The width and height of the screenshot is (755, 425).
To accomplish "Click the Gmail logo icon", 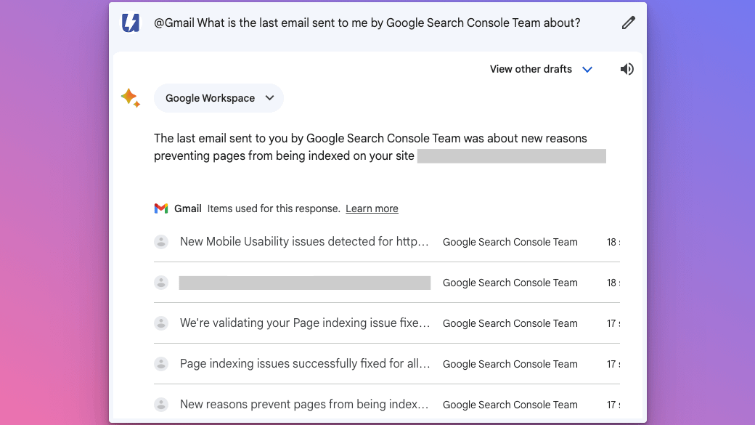I will 161,209.
